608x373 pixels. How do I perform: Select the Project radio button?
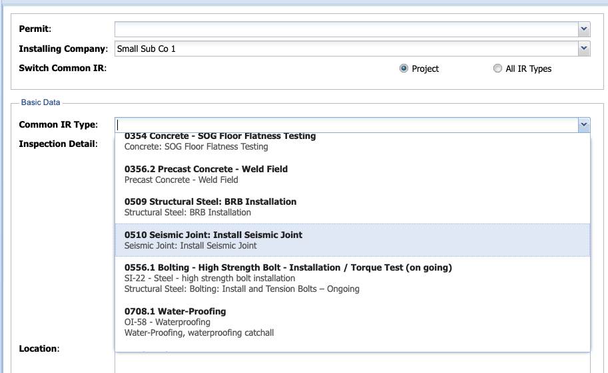tap(404, 68)
